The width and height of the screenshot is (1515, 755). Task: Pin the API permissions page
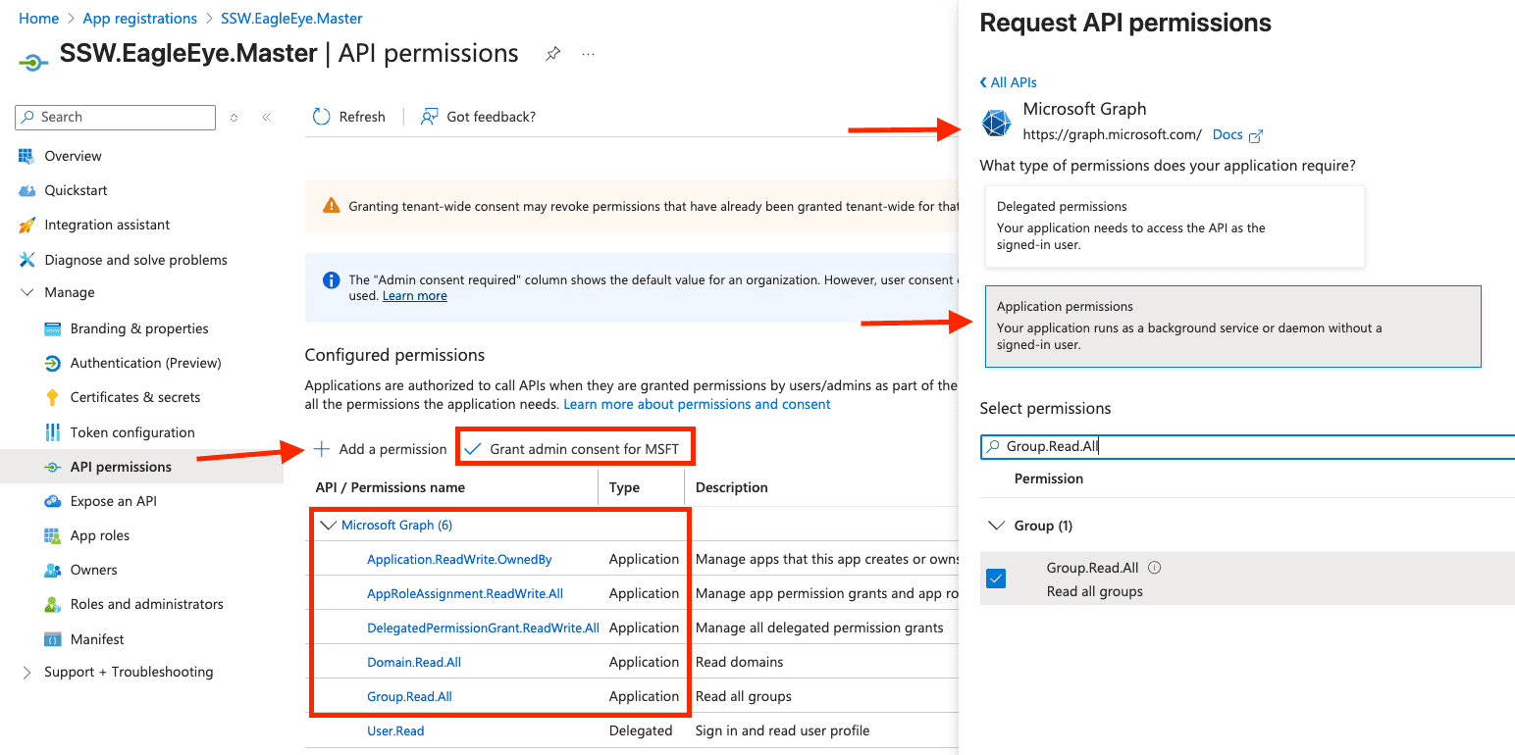coord(552,55)
